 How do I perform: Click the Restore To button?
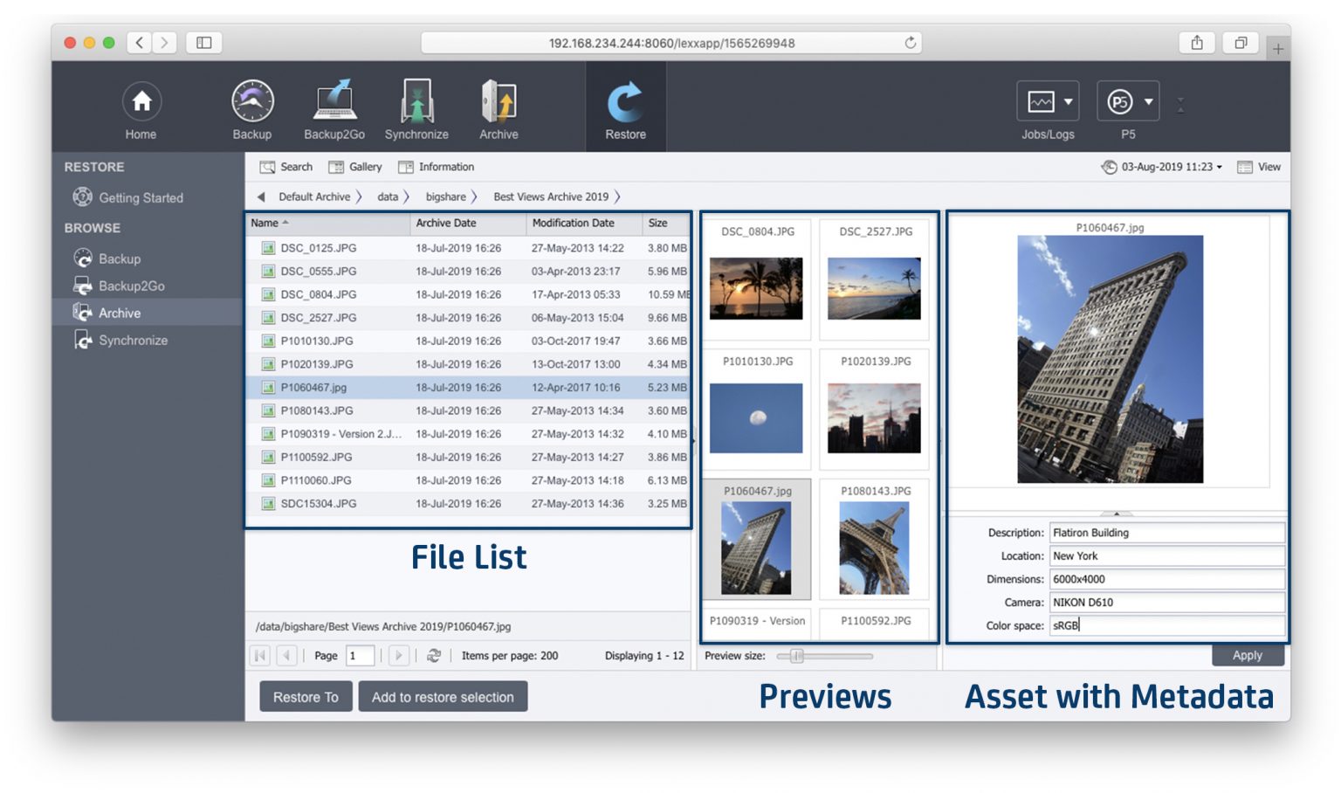(x=305, y=696)
